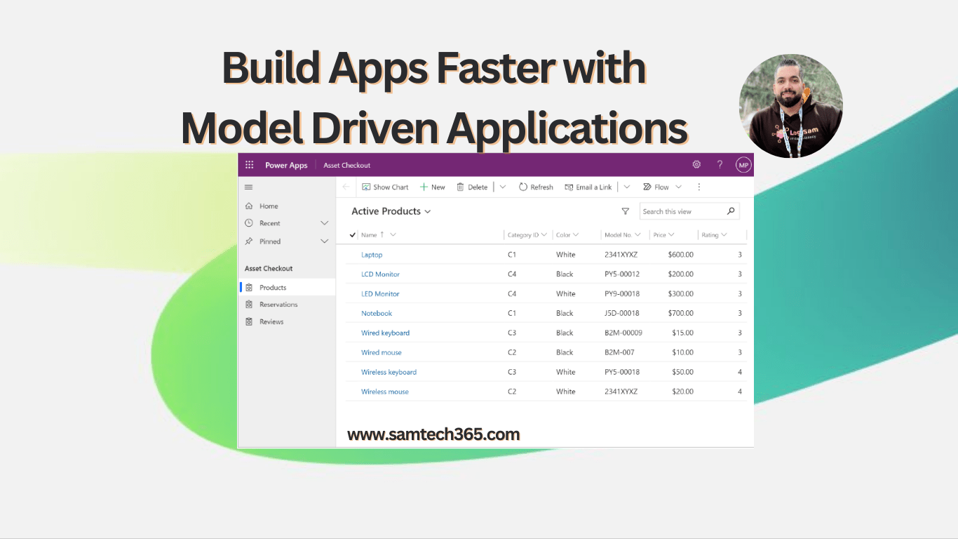The width and height of the screenshot is (958, 539).
Task: Click the back arrow button
Action: pyautogui.click(x=346, y=187)
